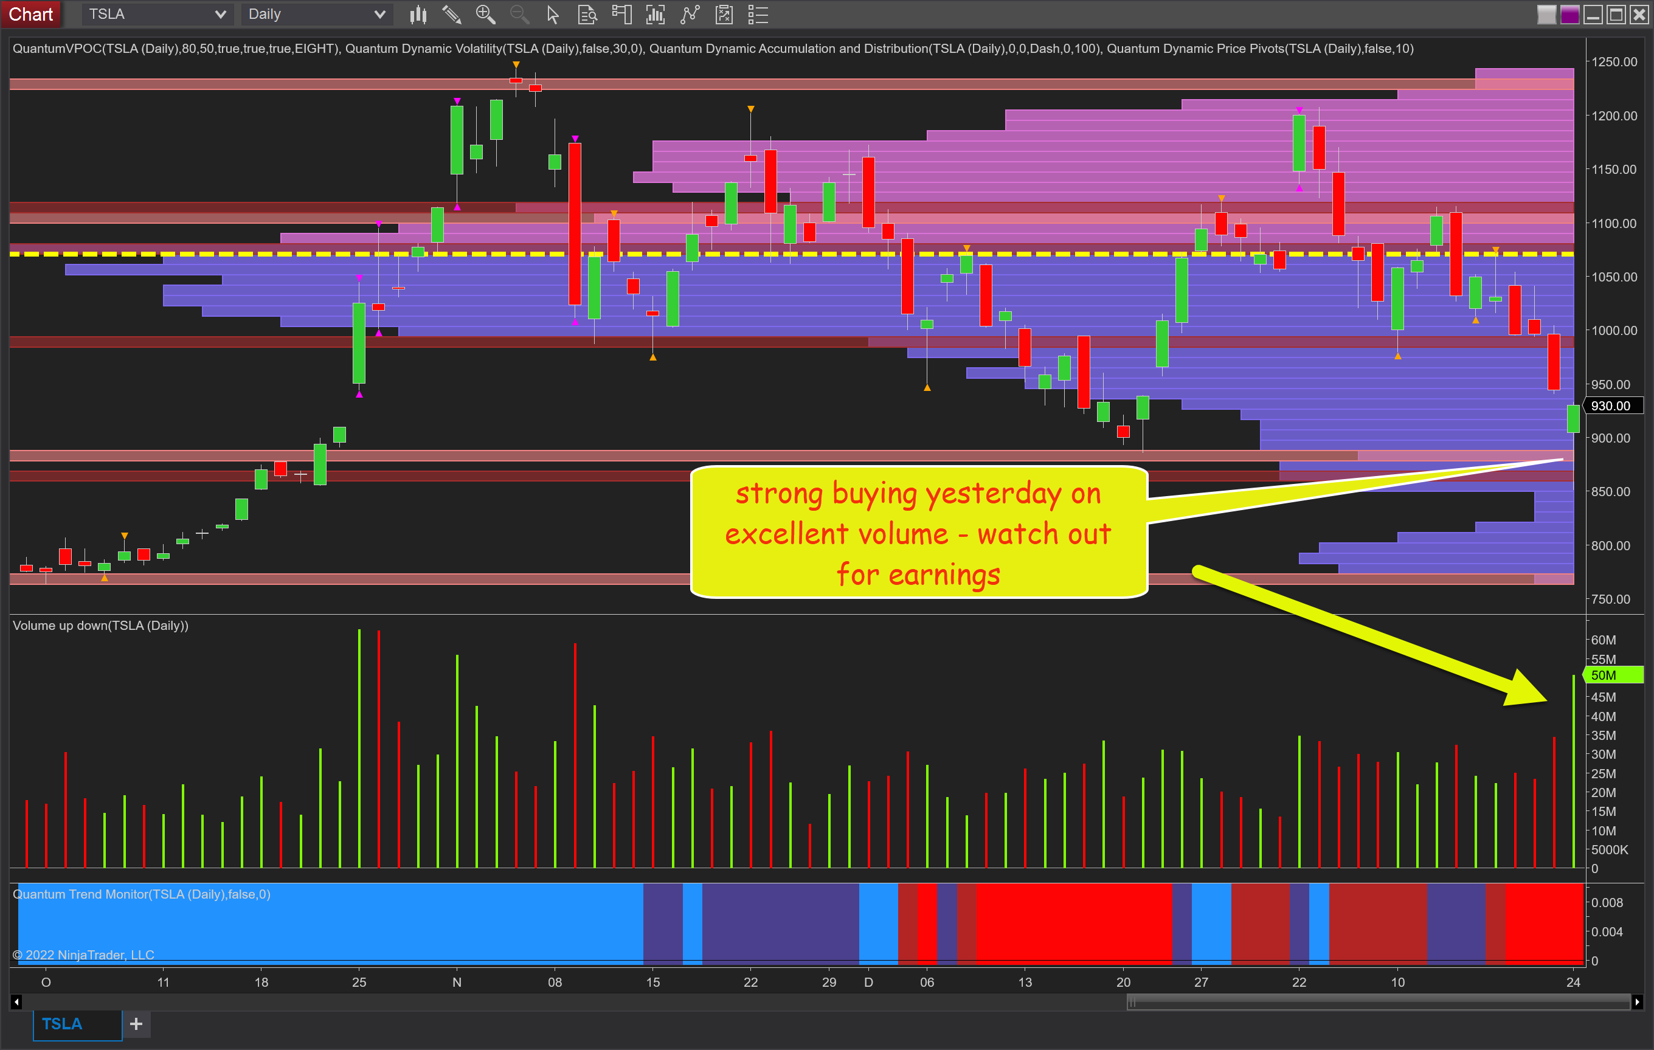1654x1050 pixels.
Task: Click the date label 24 on time axis
Action: (x=1574, y=982)
